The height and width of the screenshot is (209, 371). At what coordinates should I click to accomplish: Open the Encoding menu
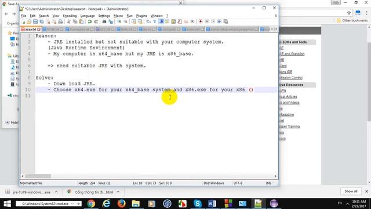(70, 16)
